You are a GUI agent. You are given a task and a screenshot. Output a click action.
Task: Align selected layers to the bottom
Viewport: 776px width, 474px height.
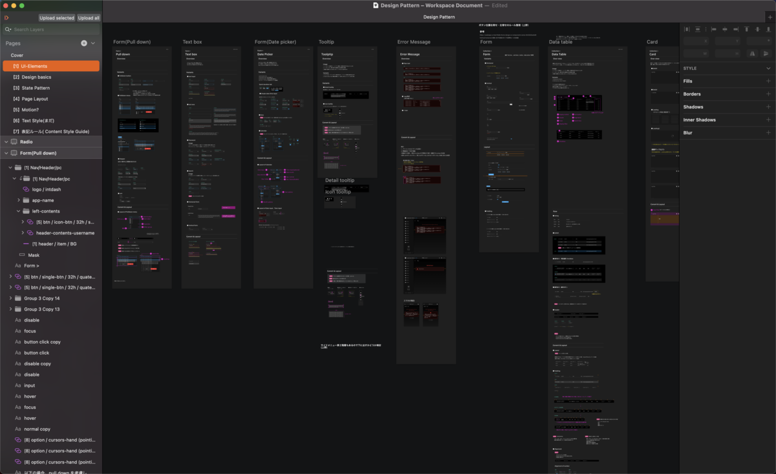pyautogui.click(x=768, y=29)
